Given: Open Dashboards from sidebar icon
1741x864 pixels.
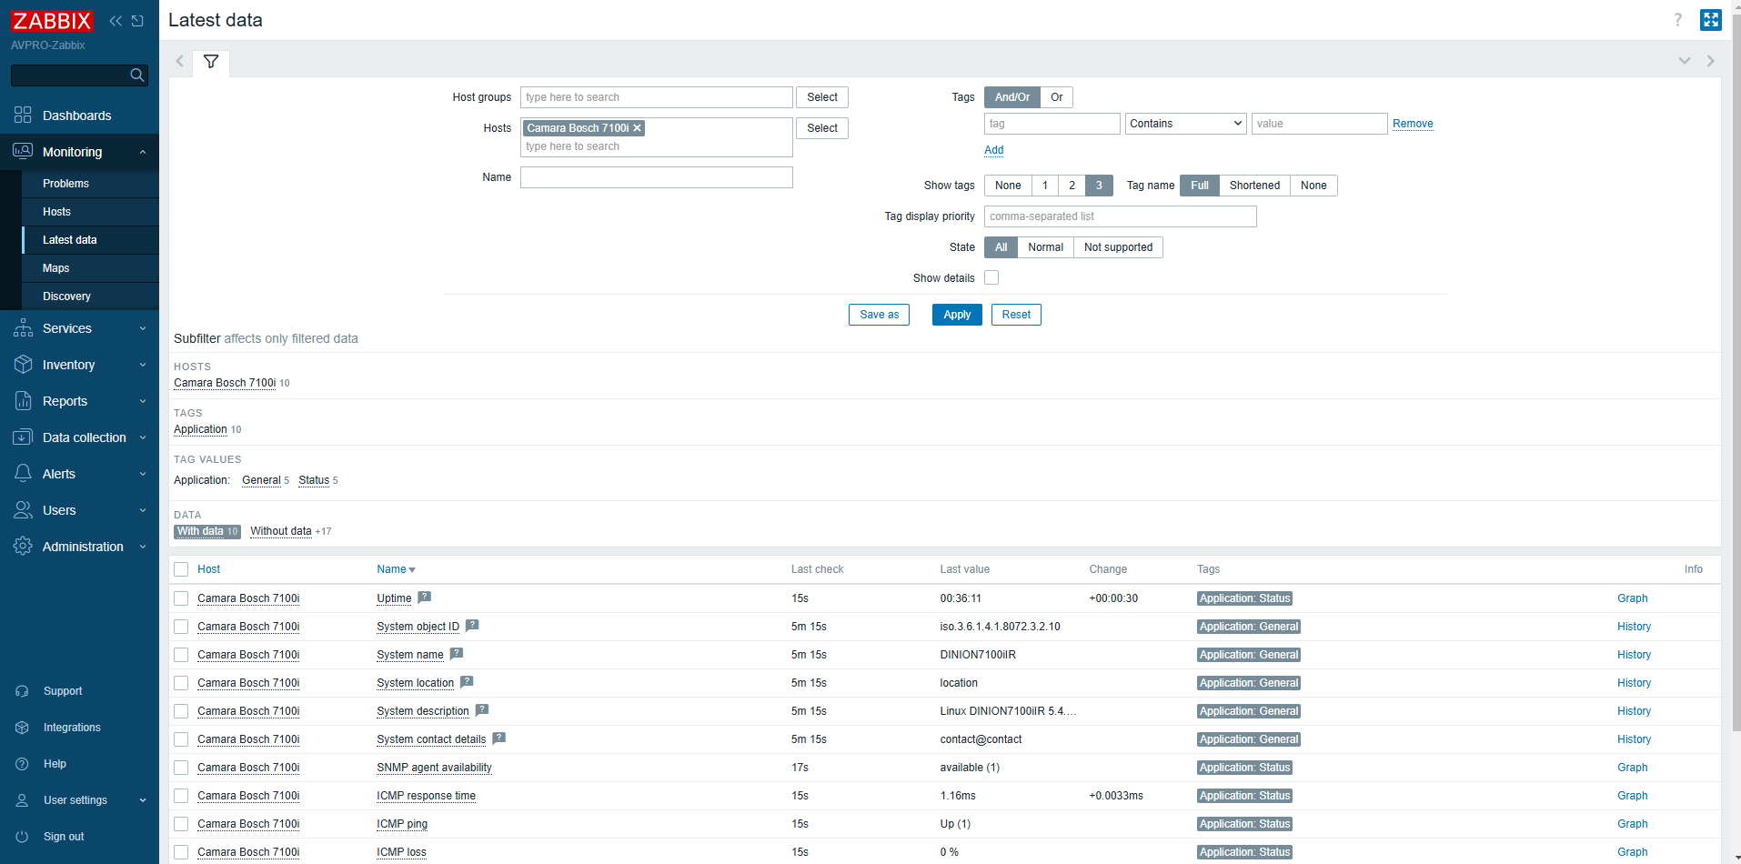Looking at the screenshot, I should 23,116.
